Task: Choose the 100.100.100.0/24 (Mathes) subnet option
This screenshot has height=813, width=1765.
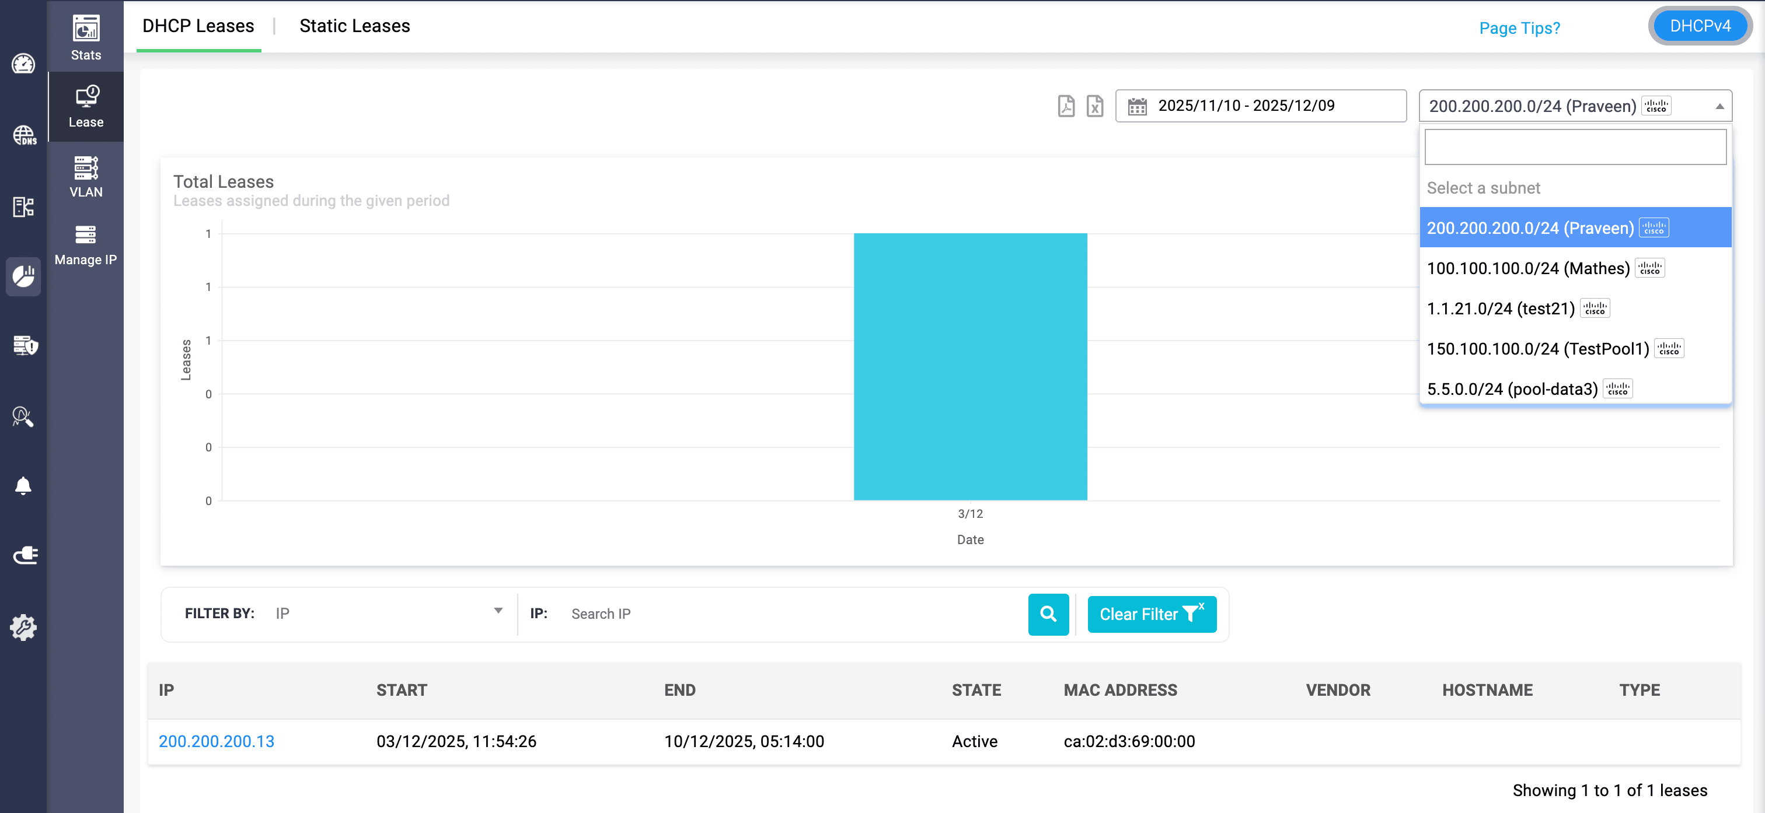Action: [1528, 268]
